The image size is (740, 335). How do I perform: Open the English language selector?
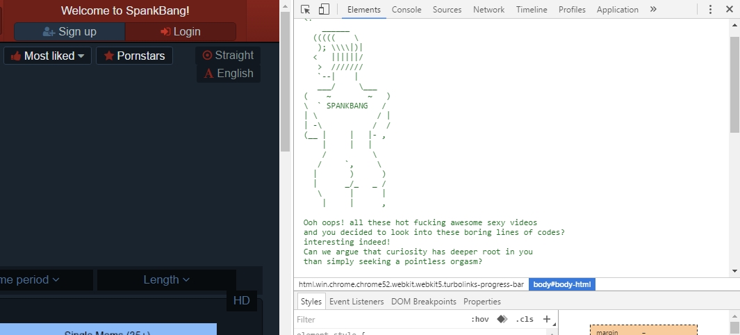[x=229, y=74]
